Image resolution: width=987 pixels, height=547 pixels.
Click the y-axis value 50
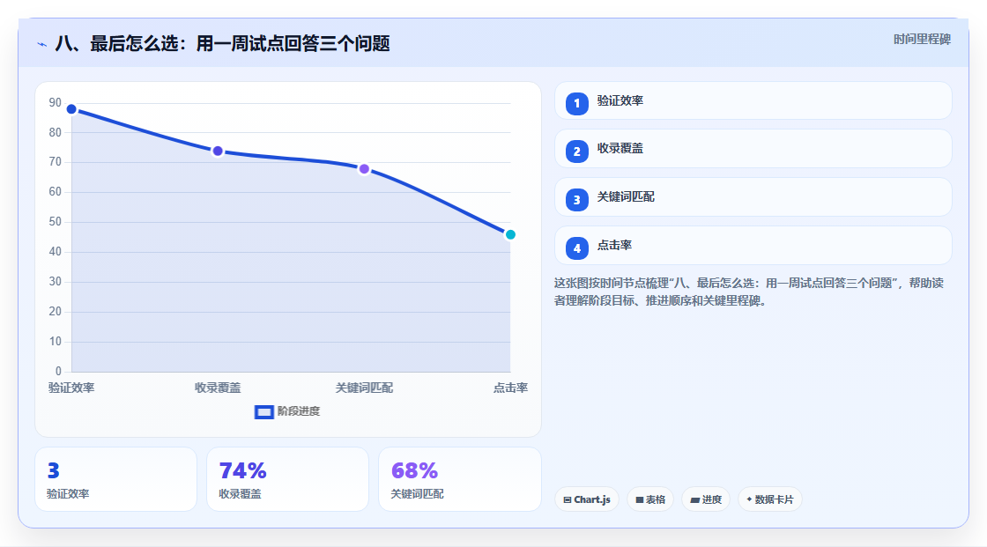tap(56, 222)
